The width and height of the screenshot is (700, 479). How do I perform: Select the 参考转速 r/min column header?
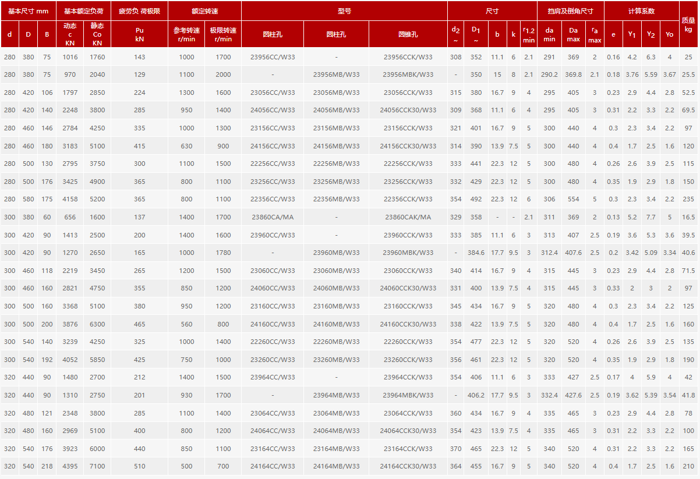coord(186,34)
